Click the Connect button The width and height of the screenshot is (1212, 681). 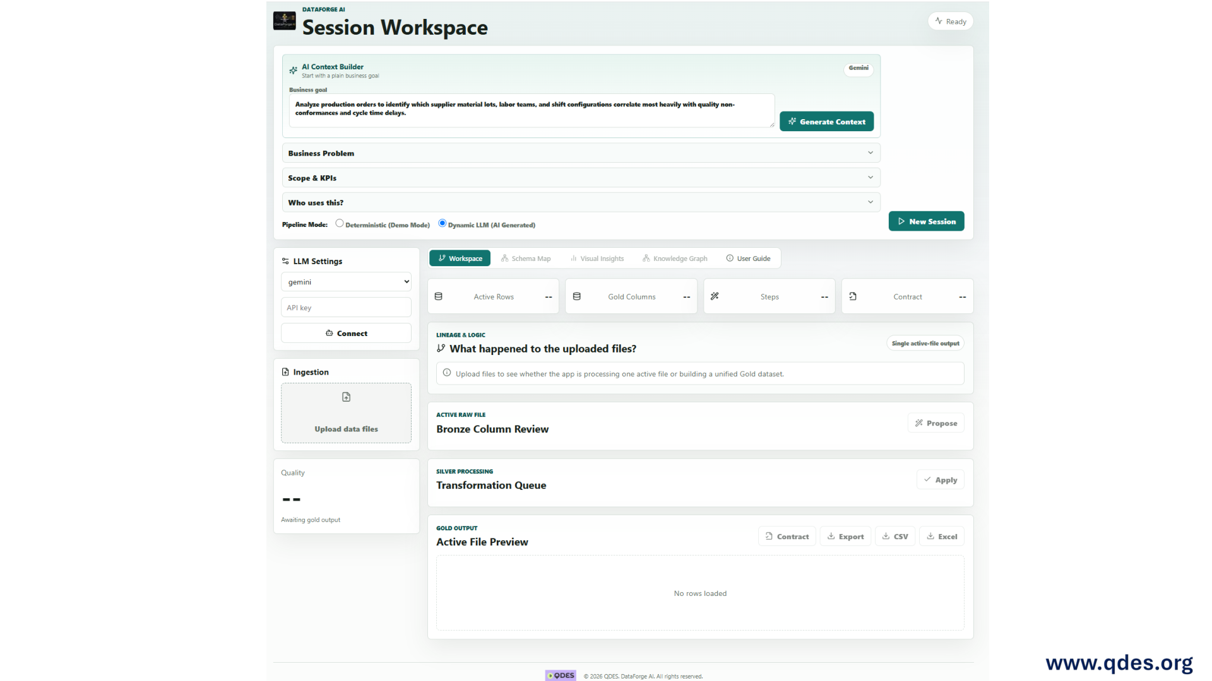point(346,333)
